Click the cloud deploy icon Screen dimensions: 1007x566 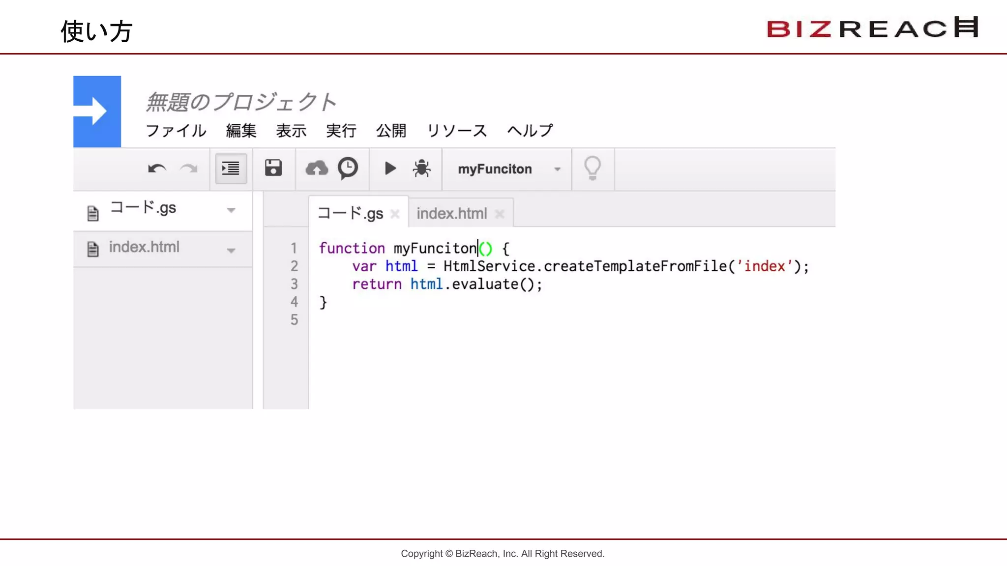317,169
